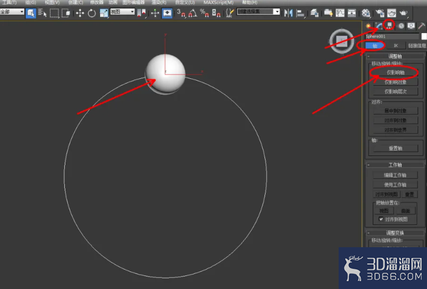The image size is (427, 289).
Task: Click the 编辑工作轴 button
Action: coord(395,175)
